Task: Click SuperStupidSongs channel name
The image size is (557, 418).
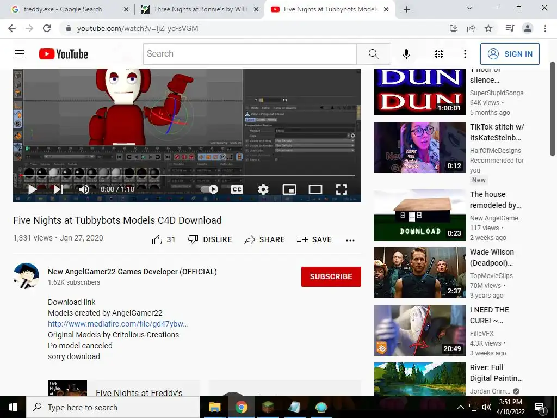Action: coord(497,93)
